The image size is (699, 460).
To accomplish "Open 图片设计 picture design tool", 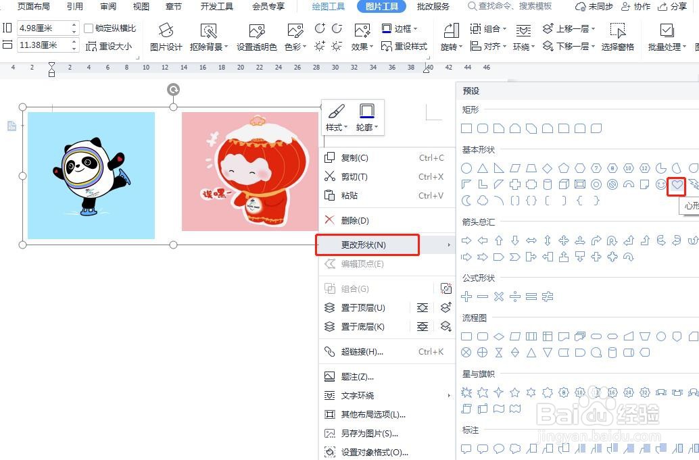I will coord(166,37).
